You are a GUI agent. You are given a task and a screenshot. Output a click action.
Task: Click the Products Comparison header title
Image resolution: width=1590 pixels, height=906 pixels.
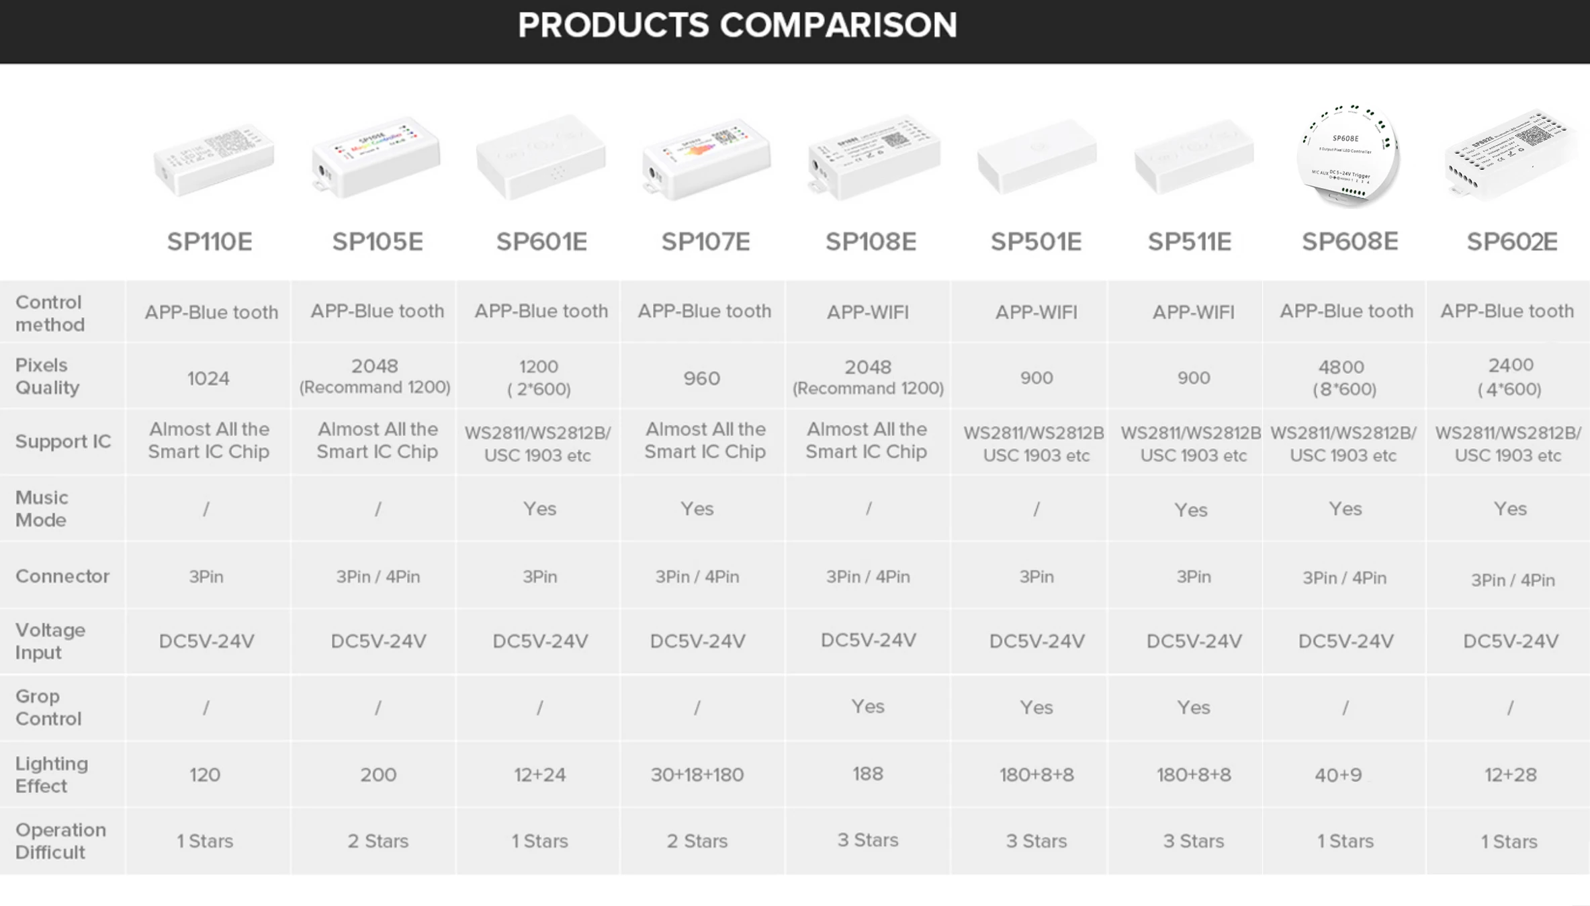click(738, 26)
